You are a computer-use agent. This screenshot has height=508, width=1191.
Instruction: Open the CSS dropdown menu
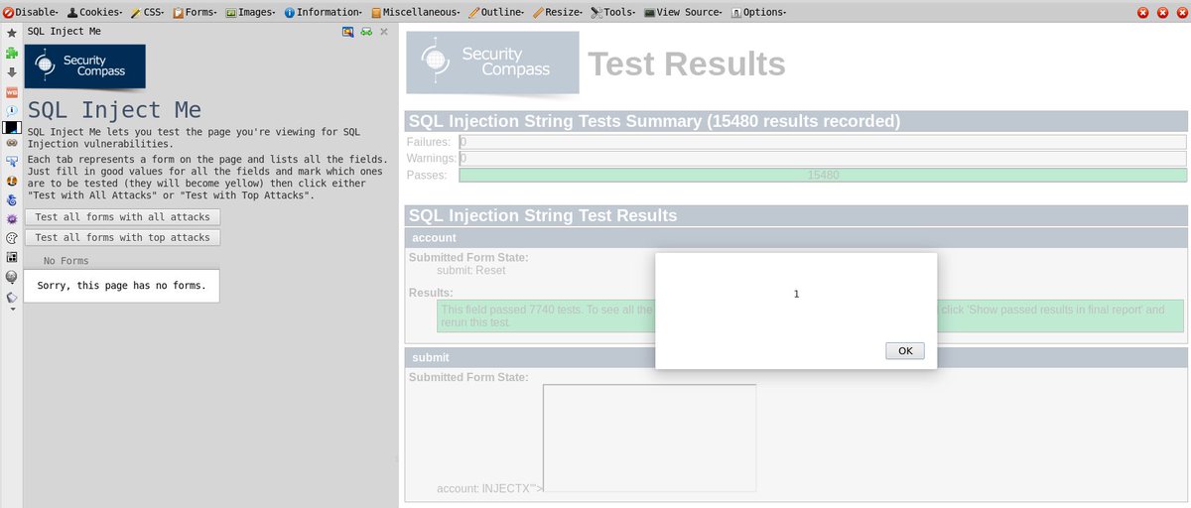(148, 13)
